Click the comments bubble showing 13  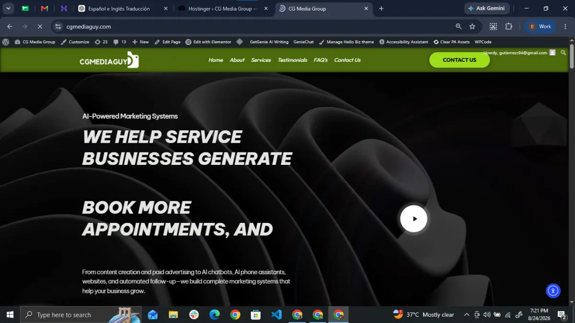click(120, 42)
